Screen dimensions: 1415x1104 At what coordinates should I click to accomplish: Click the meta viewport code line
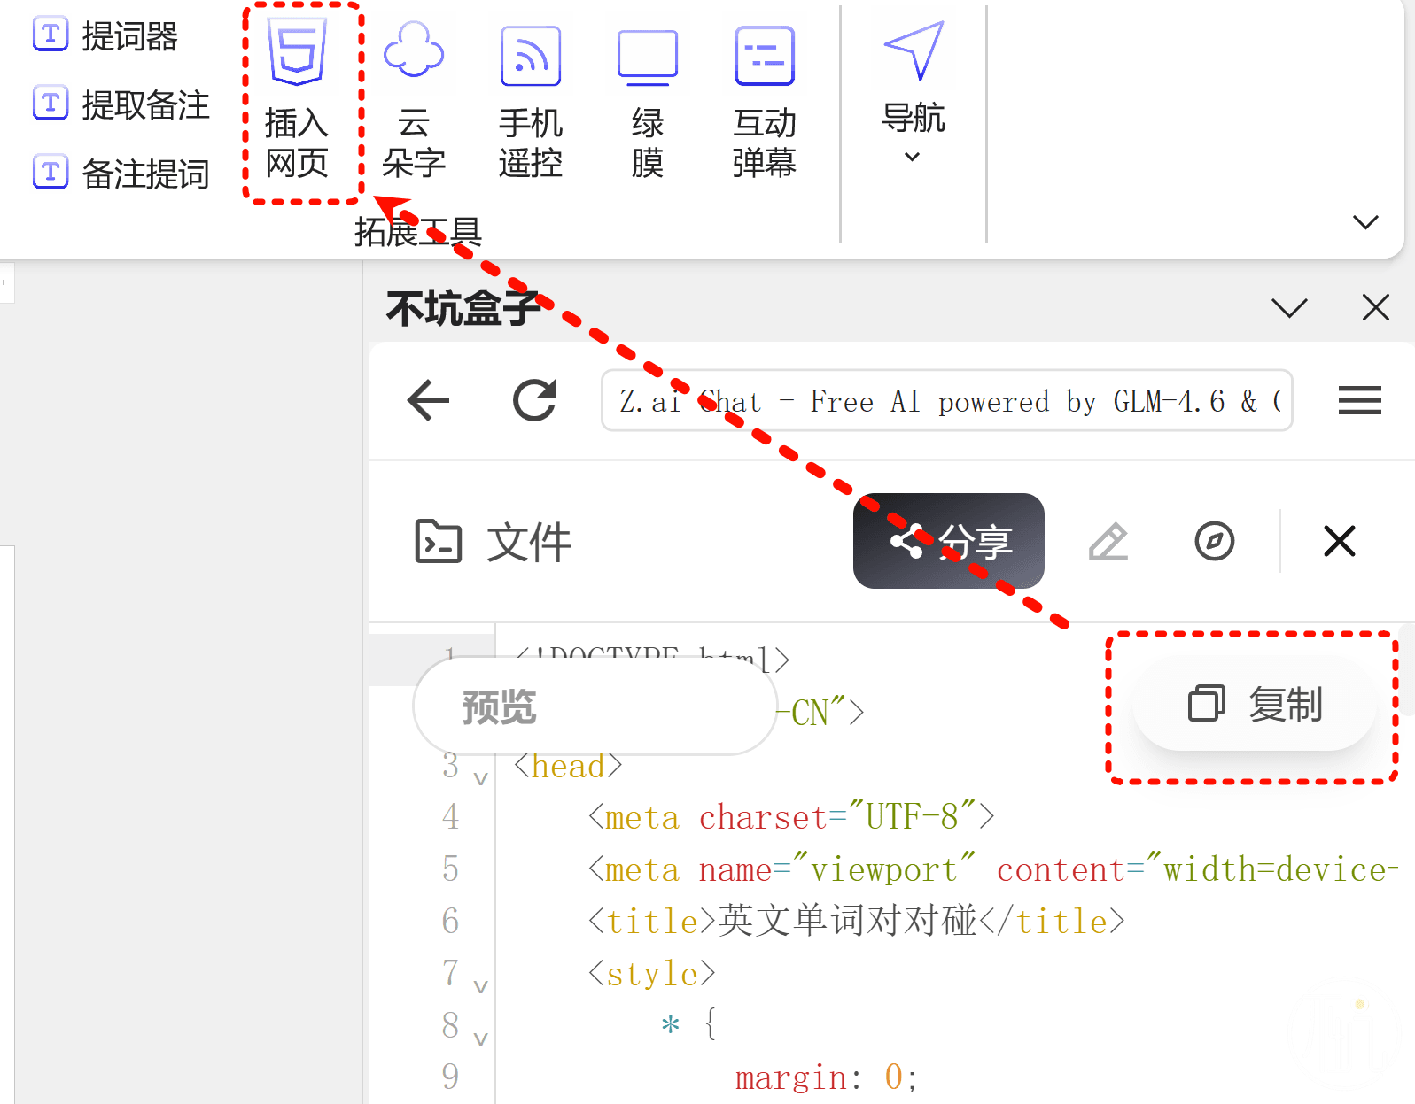[992, 869]
